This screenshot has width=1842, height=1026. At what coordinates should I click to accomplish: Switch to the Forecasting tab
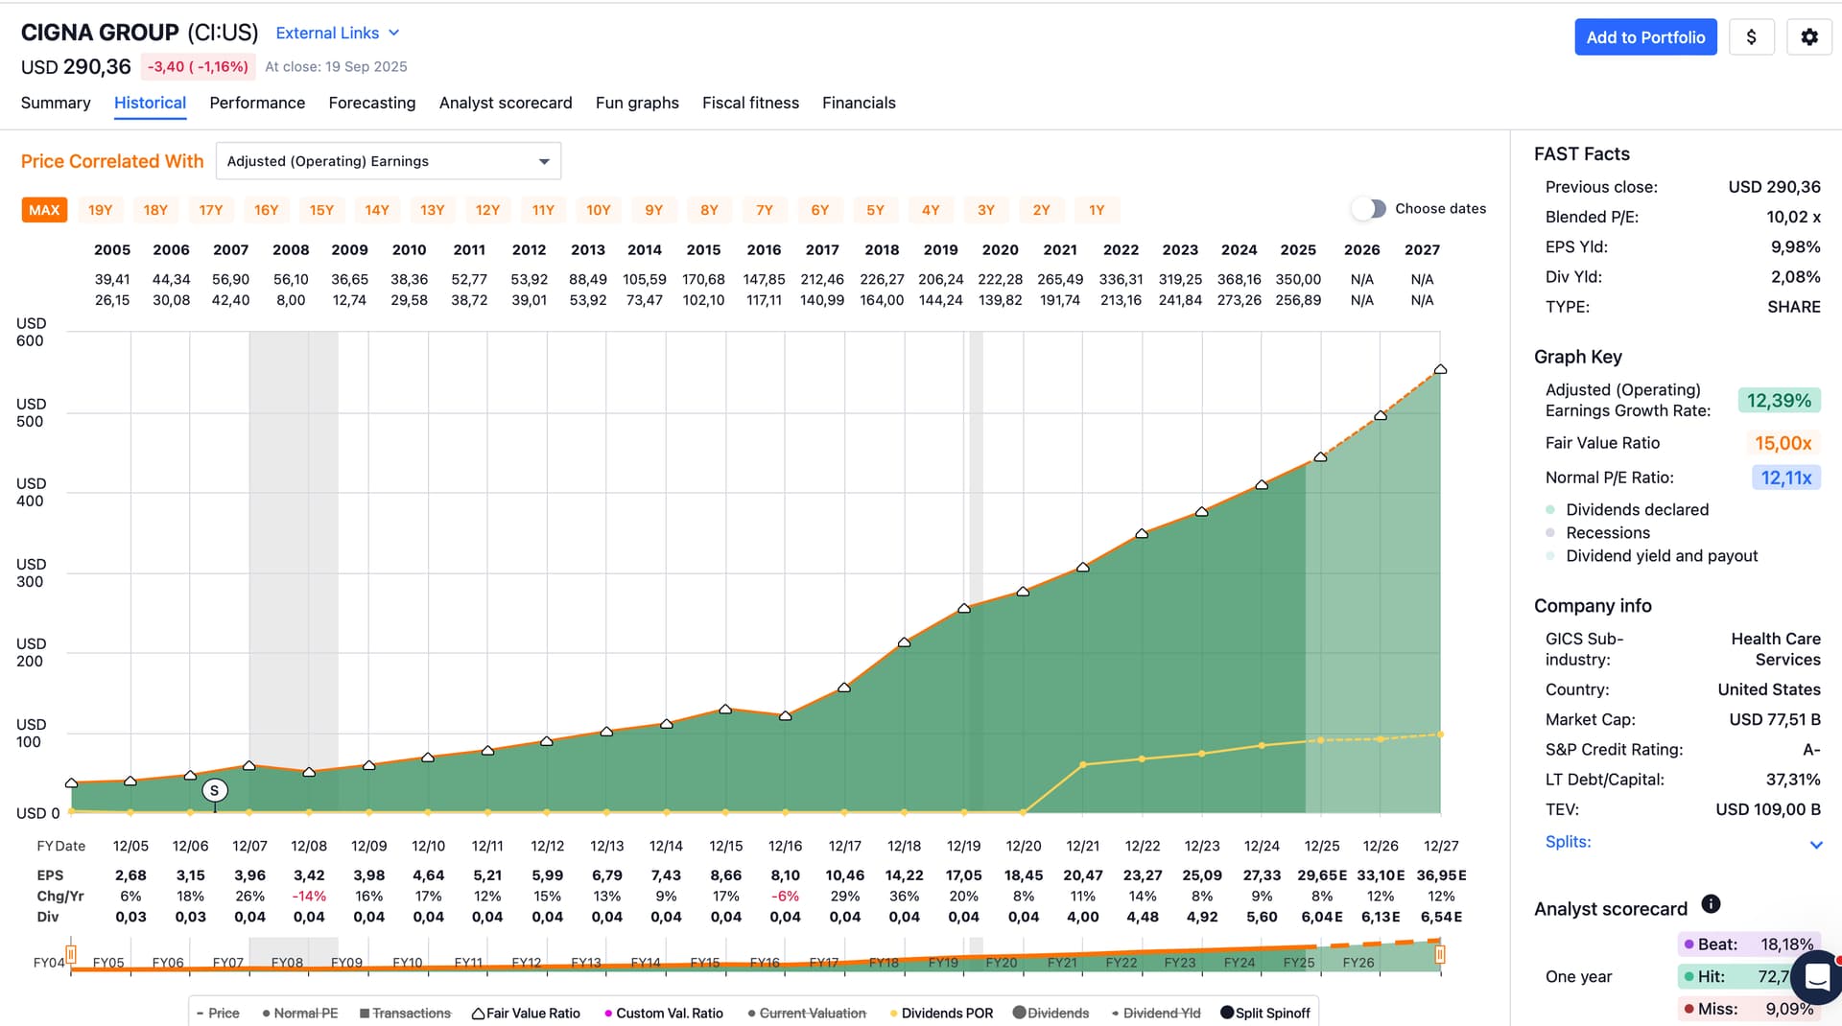371,103
